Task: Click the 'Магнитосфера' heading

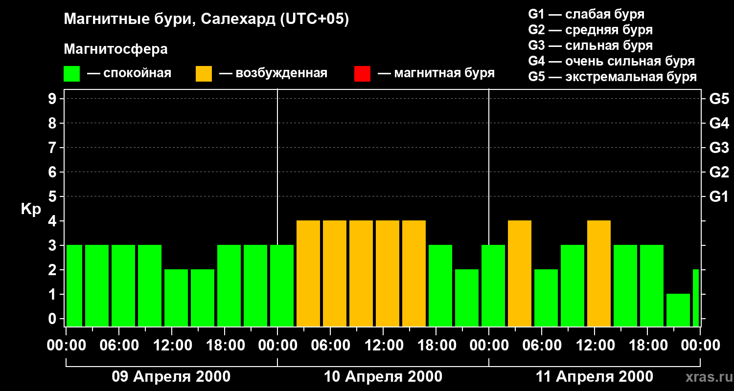Action: (116, 49)
